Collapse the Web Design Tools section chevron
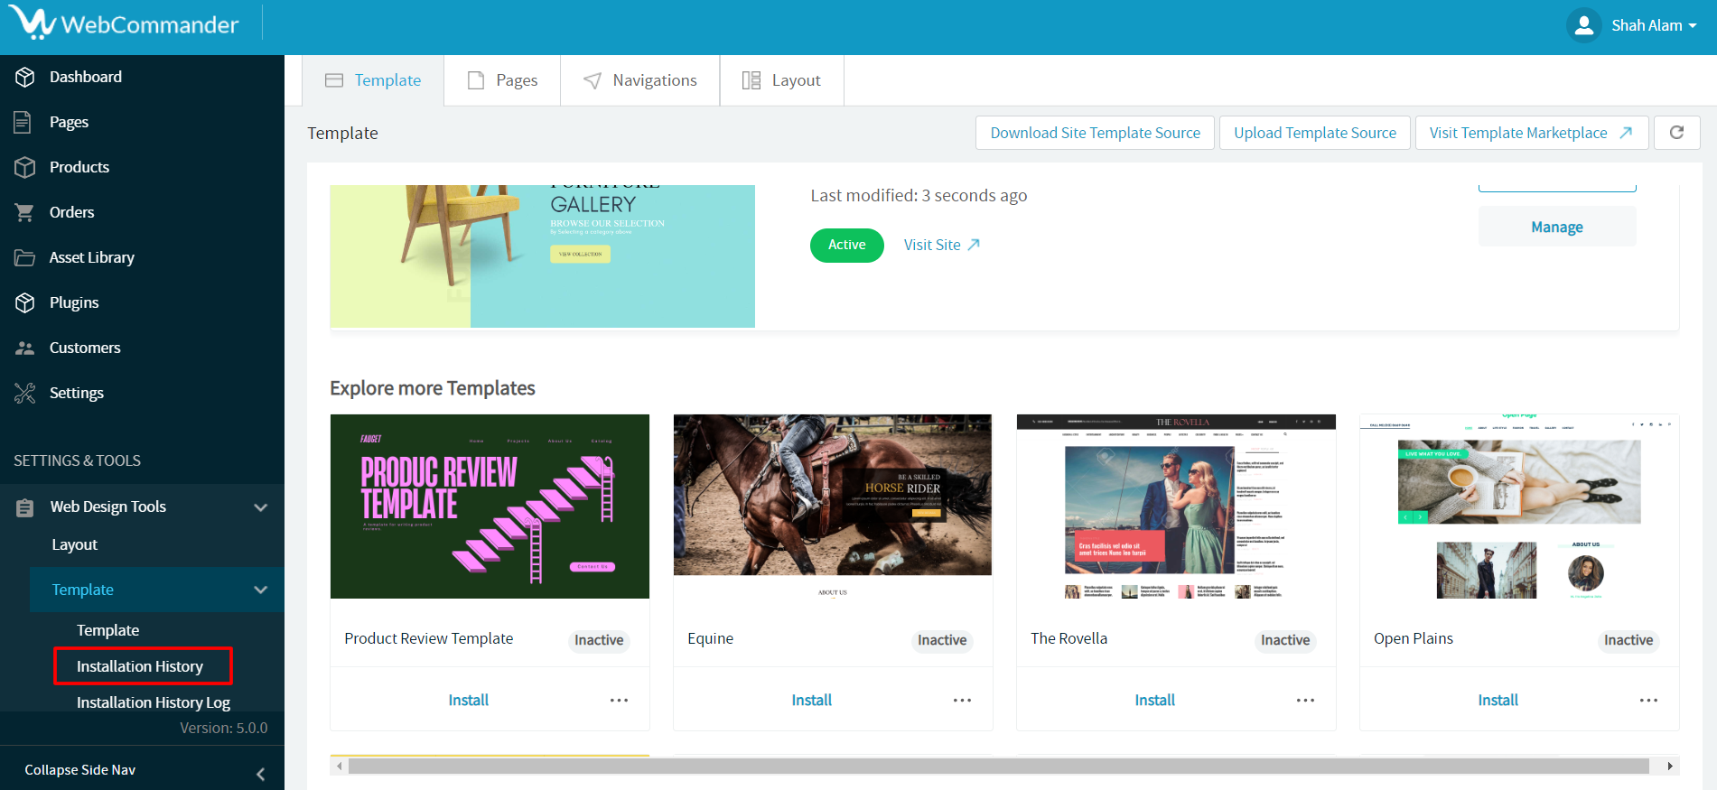Viewport: 1717px width, 790px height. pyautogui.click(x=261, y=507)
